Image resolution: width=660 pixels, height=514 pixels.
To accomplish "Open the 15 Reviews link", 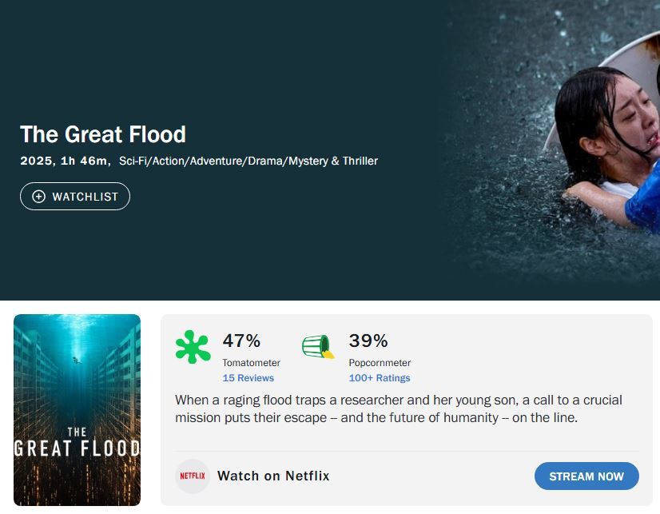I will click(248, 378).
